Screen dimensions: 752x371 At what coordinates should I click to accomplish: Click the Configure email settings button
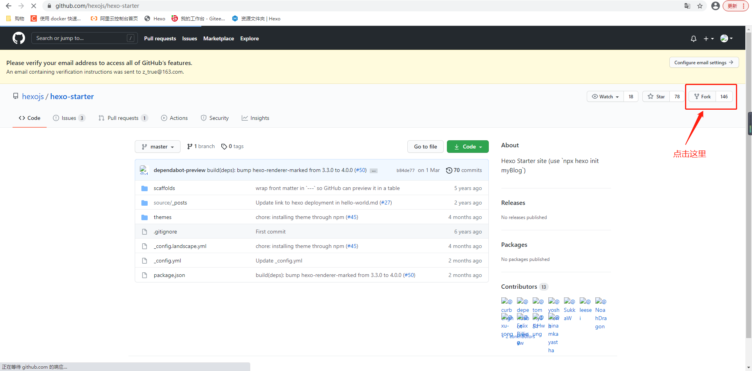pos(703,62)
